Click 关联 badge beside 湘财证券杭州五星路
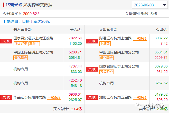 coord(92,97)
